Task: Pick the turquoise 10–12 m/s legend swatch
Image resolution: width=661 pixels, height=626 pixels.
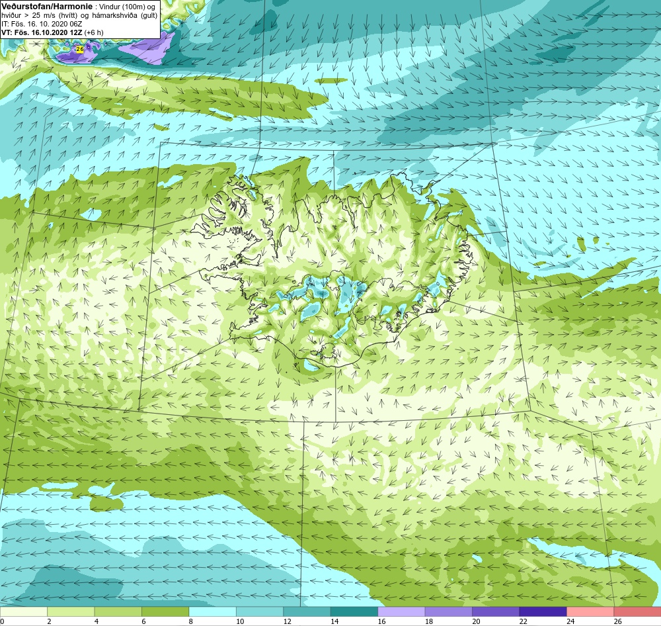Action: [260, 611]
